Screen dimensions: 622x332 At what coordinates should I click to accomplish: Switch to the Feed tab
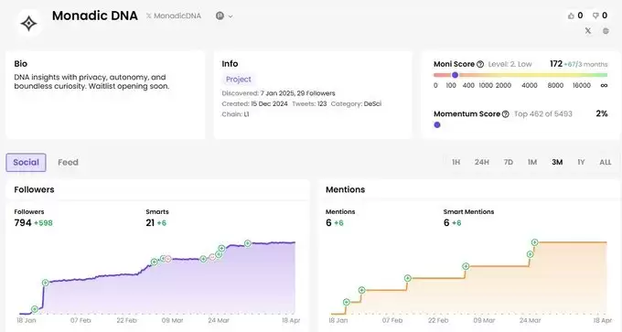coord(69,162)
